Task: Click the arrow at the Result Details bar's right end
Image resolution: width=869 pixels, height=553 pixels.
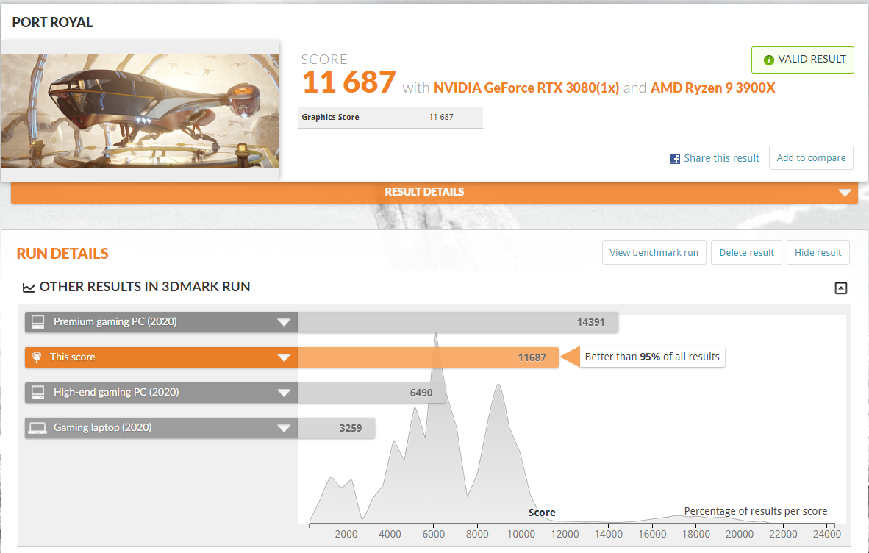Action: [x=844, y=193]
